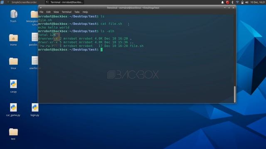Open the Trash desktop icon
The height and width of the screenshot is (149, 266).
click(13, 14)
